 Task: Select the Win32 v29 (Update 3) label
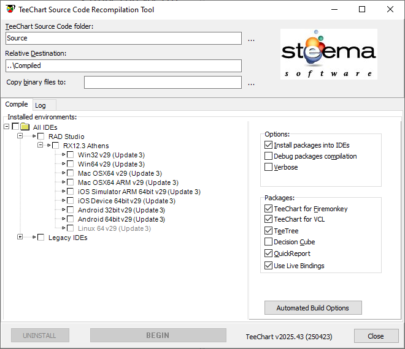(111, 155)
